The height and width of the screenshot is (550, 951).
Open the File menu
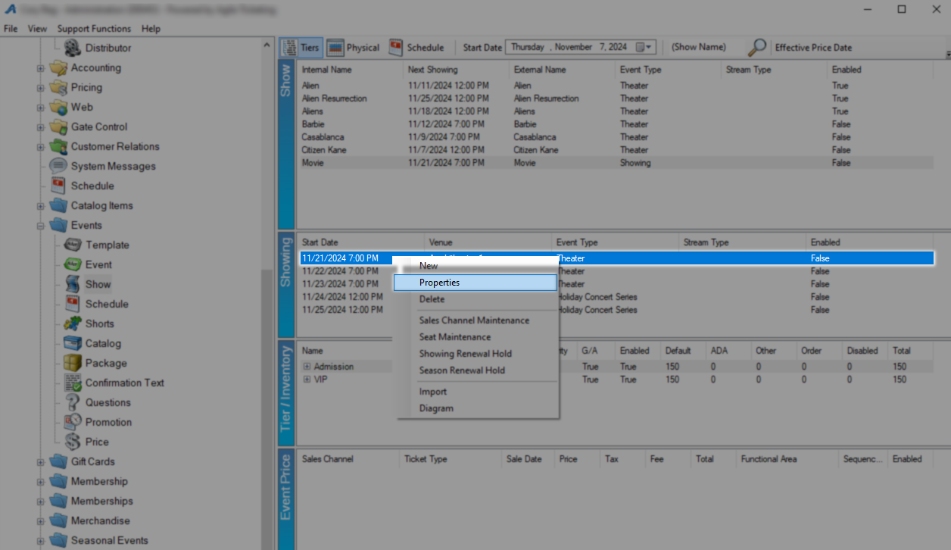[11, 29]
